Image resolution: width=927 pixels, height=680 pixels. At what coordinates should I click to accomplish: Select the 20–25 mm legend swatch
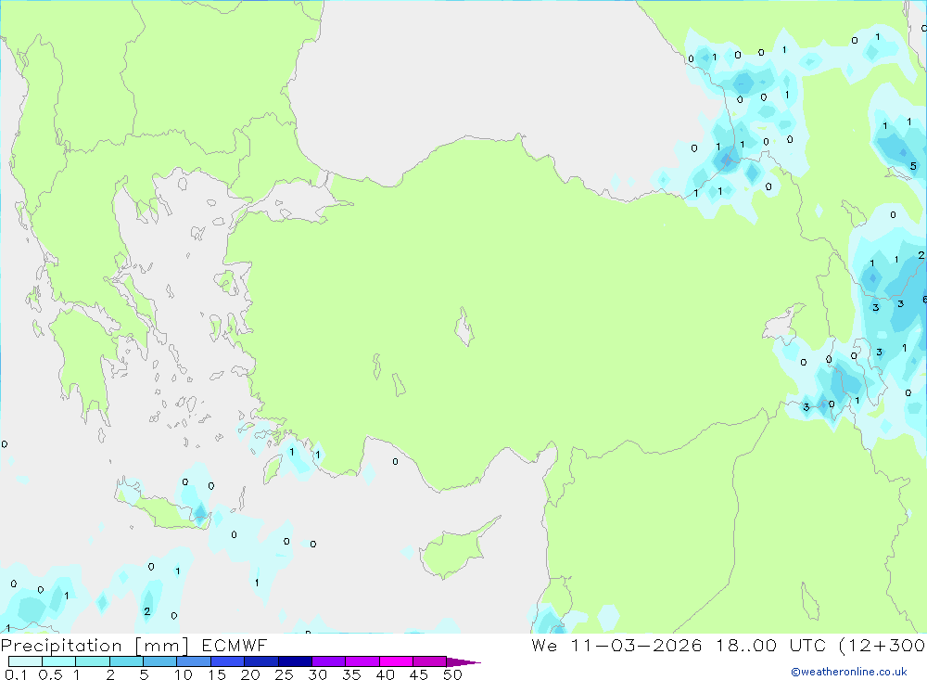(x=261, y=661)
